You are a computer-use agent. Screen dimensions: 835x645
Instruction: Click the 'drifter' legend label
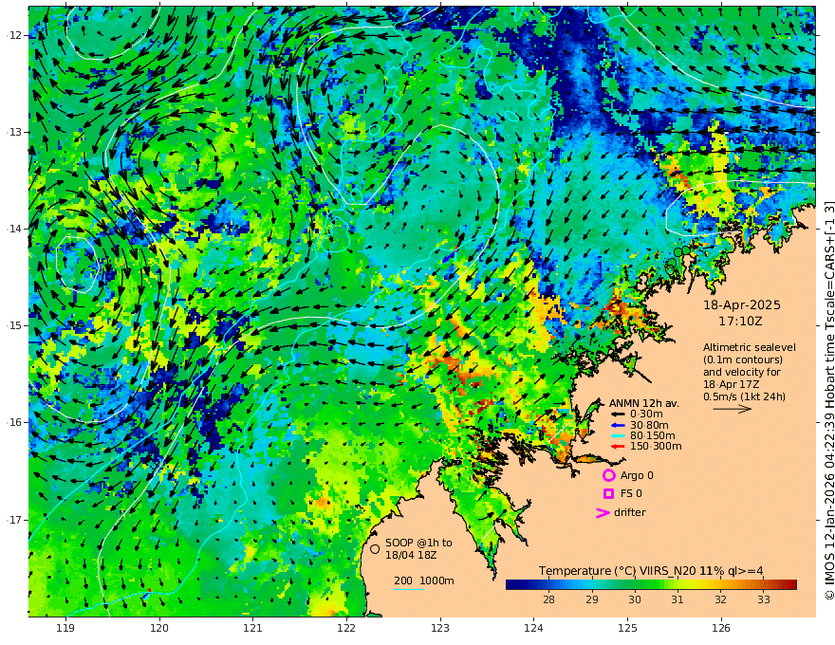[x=630, y=512]
